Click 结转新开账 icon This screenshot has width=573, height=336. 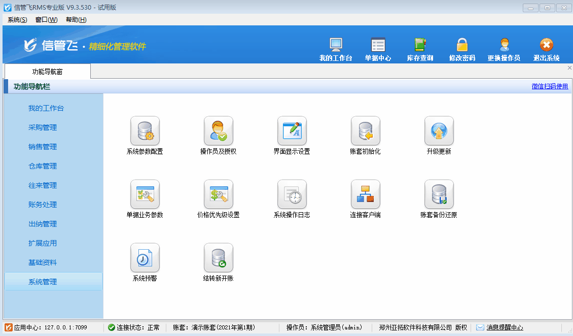point(219,258)
